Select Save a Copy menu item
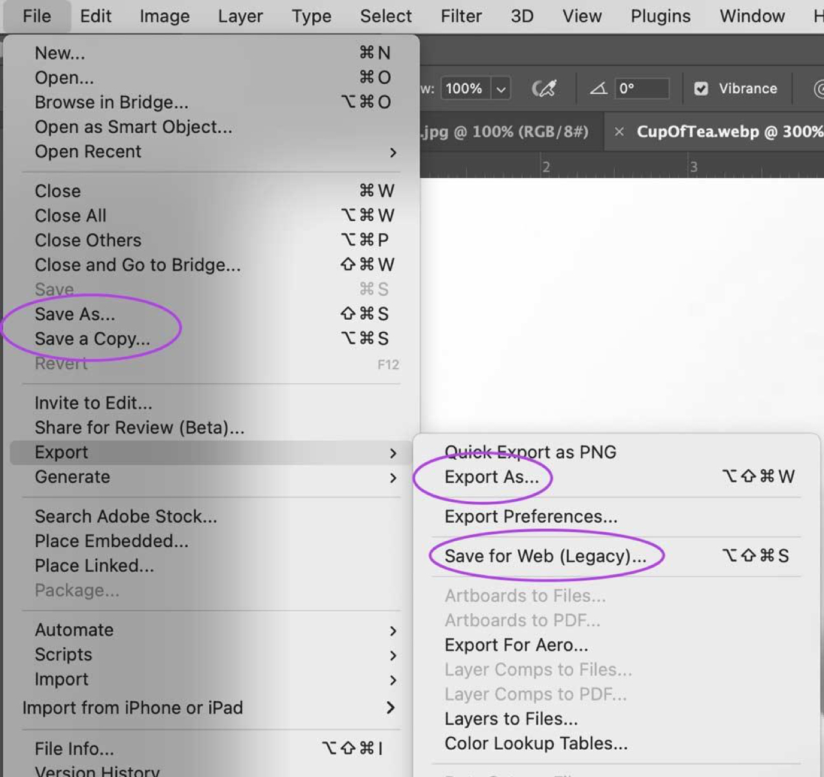This screenshot has height=777, width=824. click(92, 339)
